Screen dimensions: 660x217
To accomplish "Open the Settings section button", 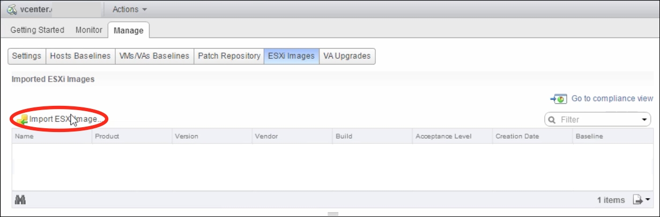I will [27, 56].
